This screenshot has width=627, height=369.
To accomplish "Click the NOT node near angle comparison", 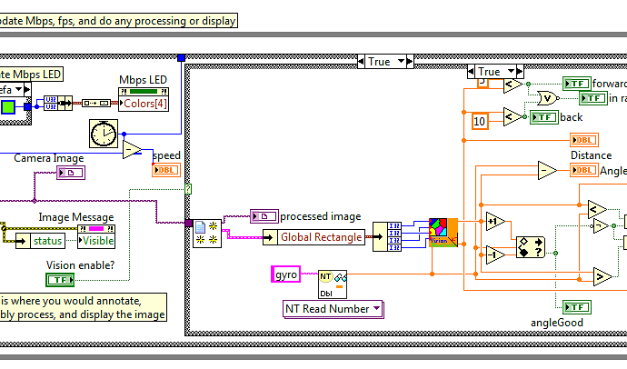I will click(601, 226).
